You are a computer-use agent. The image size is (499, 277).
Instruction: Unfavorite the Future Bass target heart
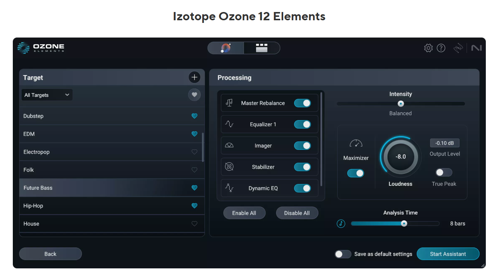click(194, 188)
